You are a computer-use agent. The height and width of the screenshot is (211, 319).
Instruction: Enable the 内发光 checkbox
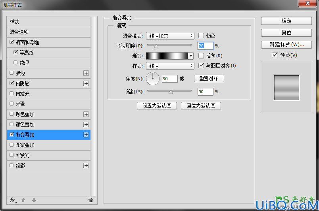[12, 93]
